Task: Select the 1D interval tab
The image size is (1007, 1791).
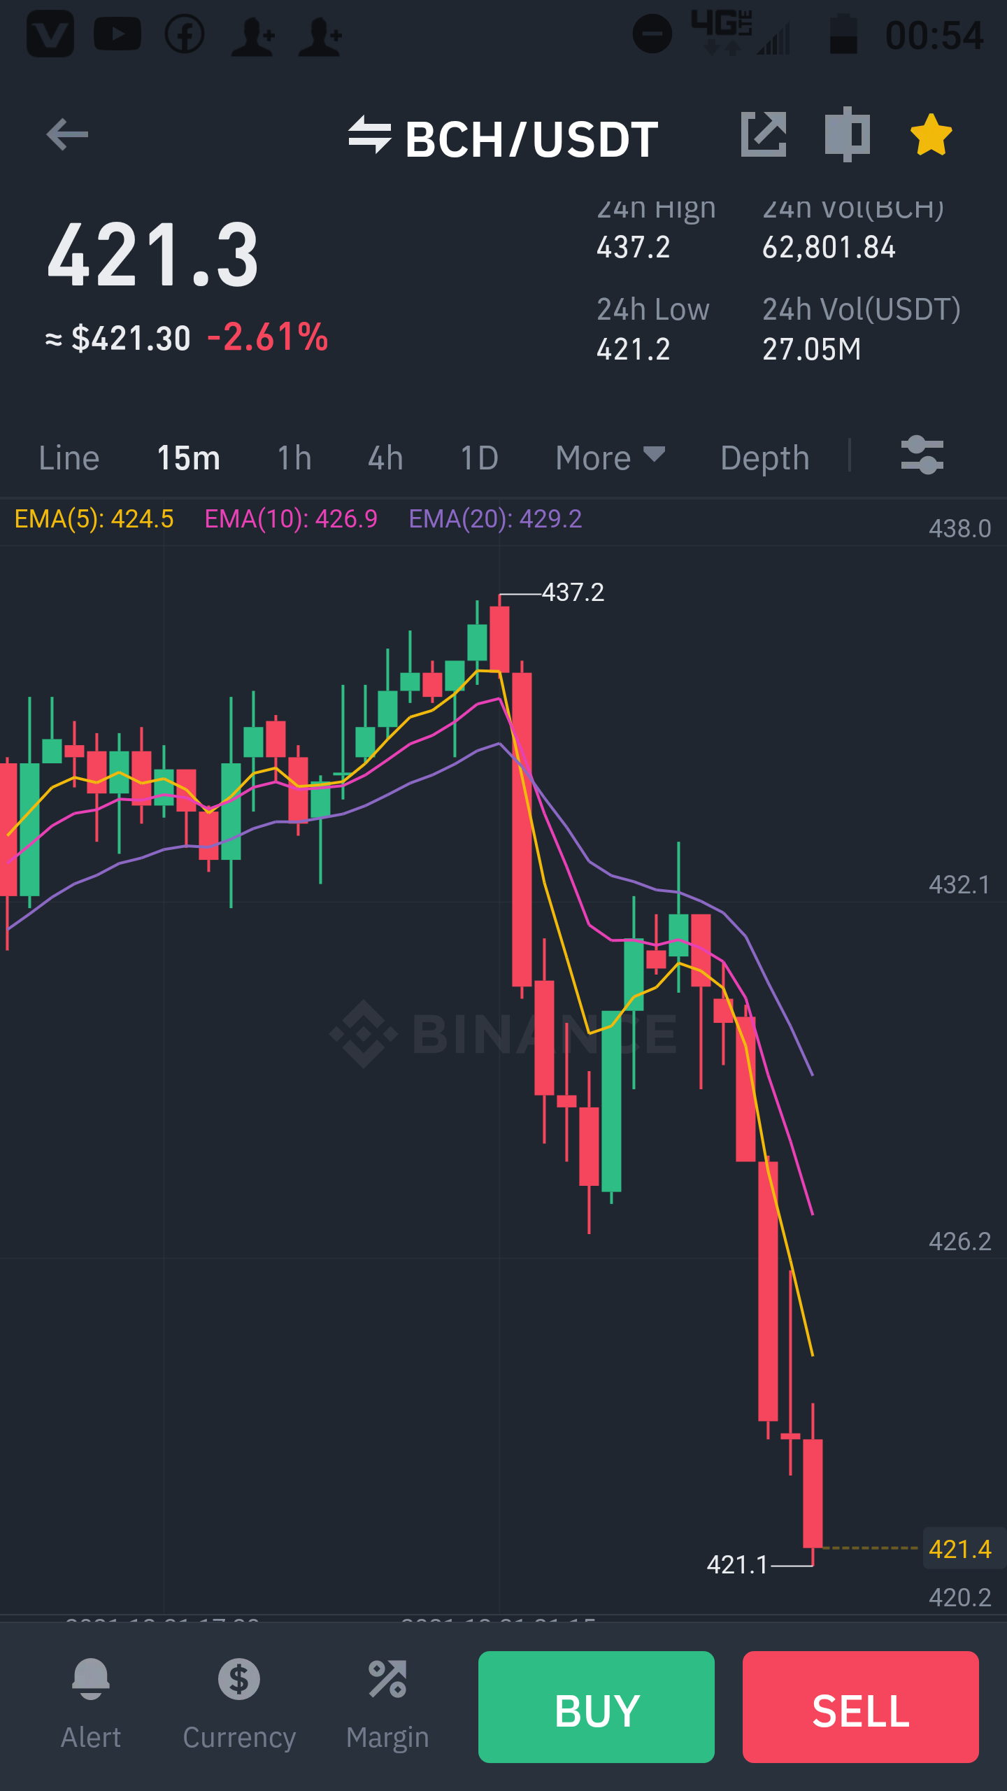Action: (x=479, y=458)
